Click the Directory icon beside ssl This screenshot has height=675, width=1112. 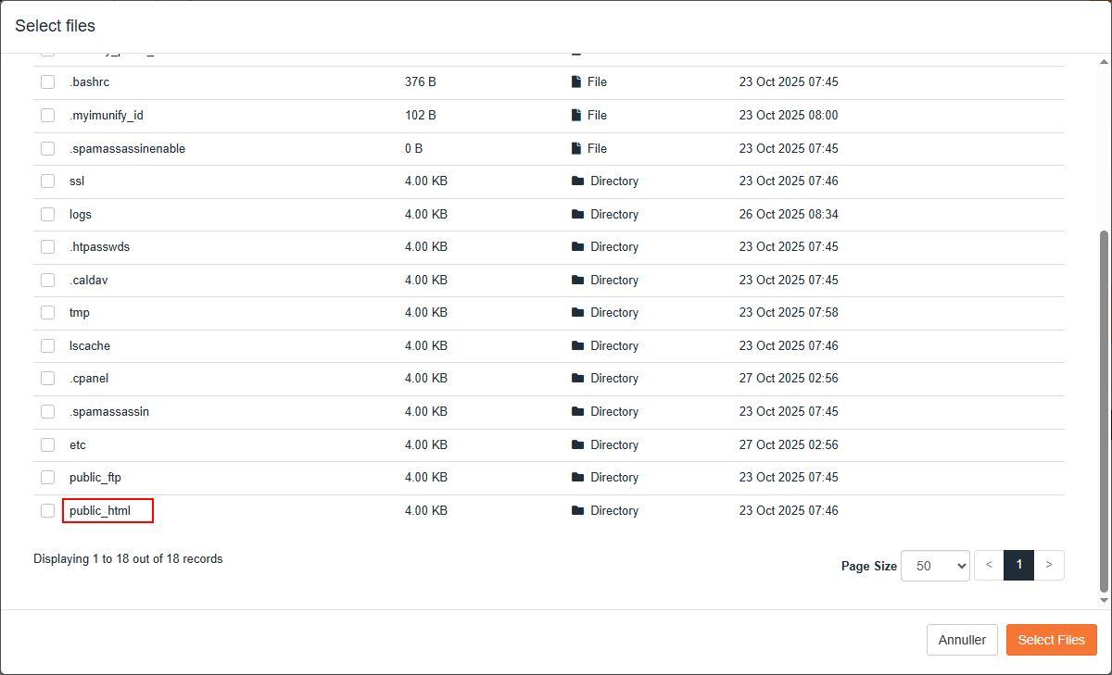coord(576,181)
